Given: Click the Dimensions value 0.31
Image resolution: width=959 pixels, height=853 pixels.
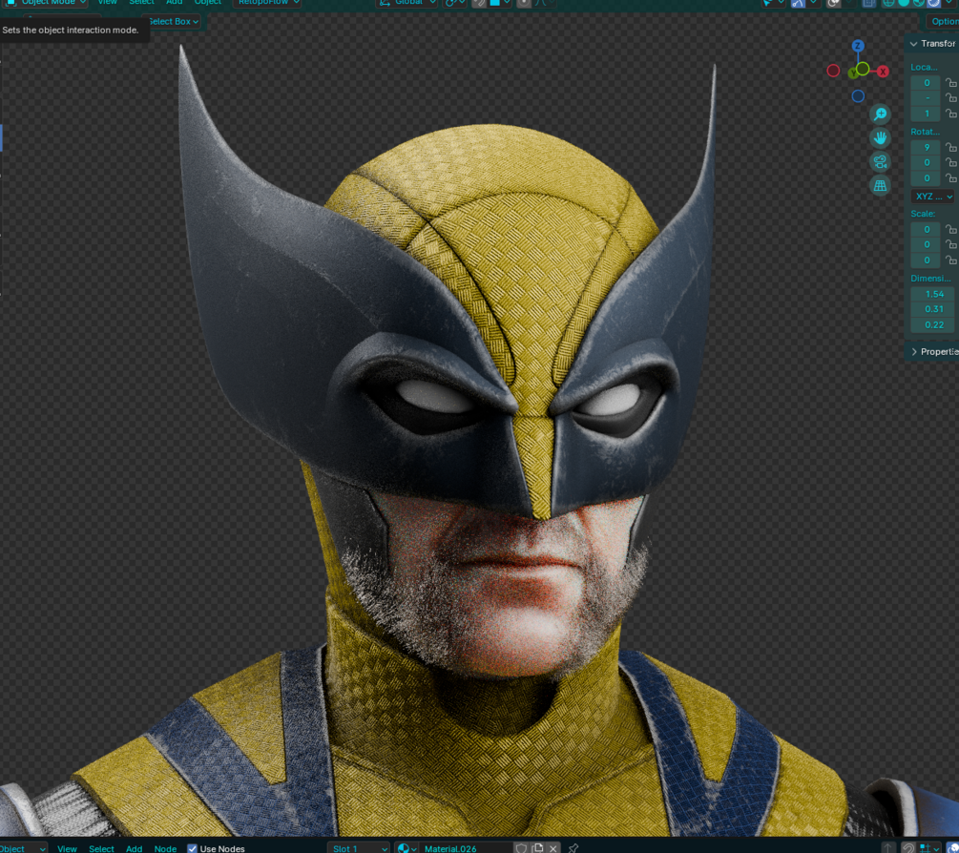Looking at the screenshot, I should 932,309.
